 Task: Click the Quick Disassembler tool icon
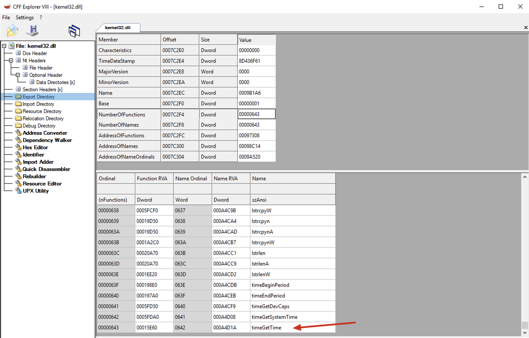pos(18,169)
